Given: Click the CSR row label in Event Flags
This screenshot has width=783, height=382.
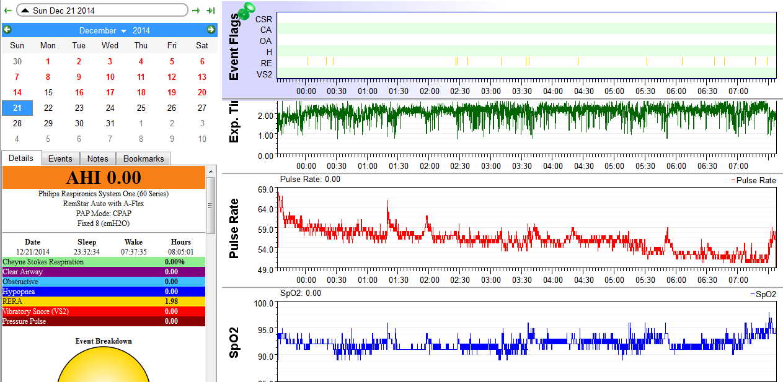Looking at the screenshot, I should click(x=264, y=19).
